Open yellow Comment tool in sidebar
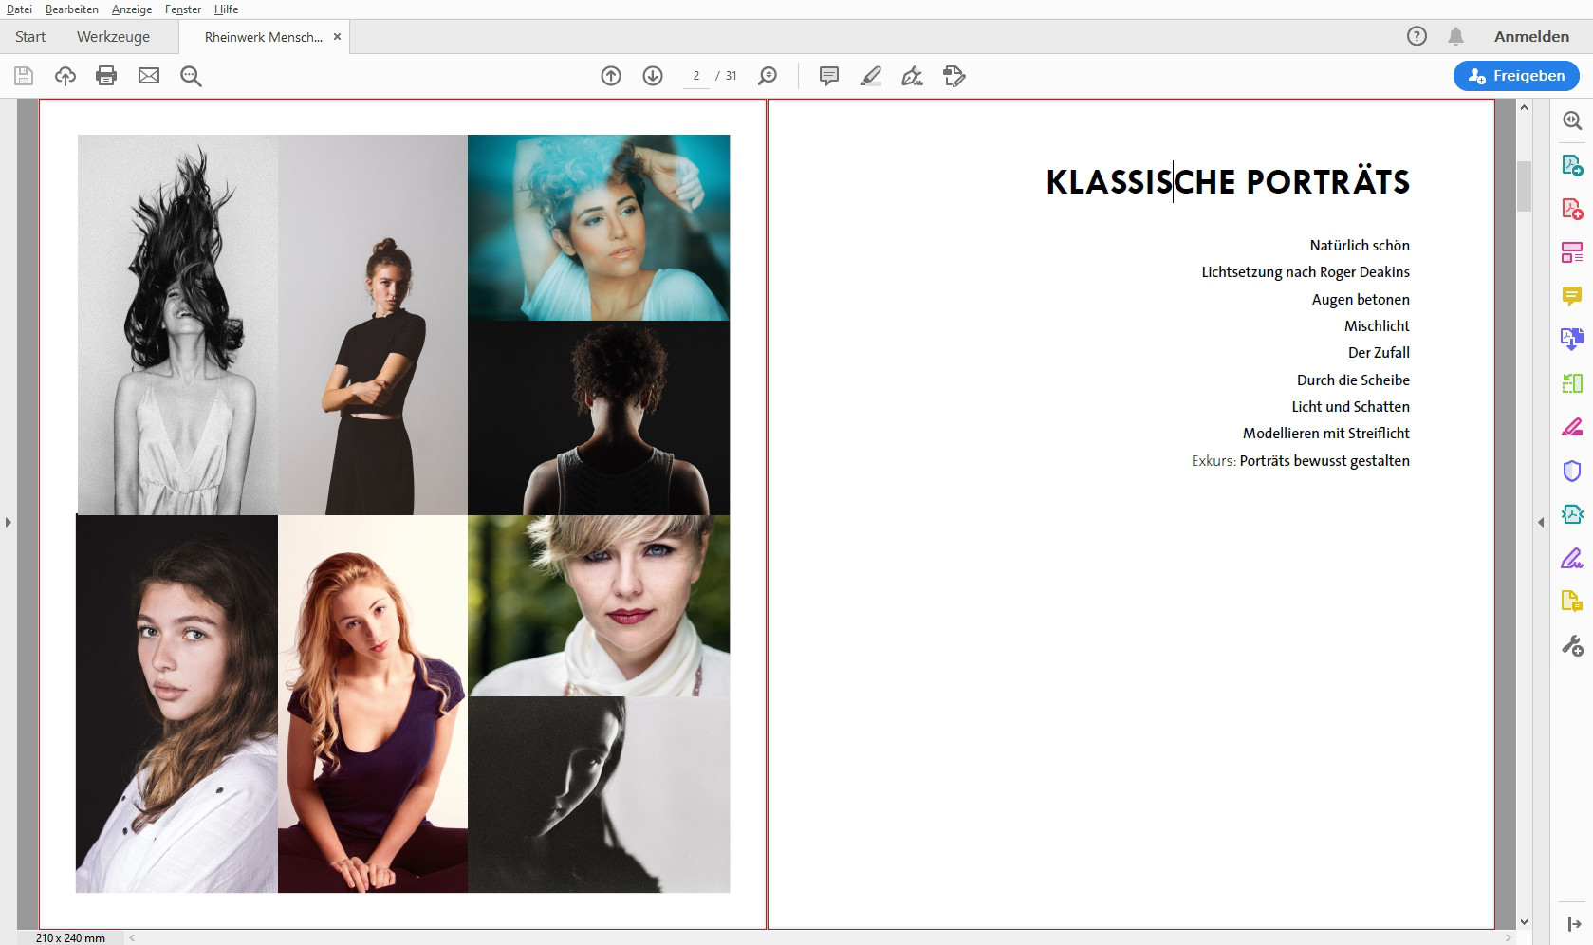Viewport: 1593px width, 945px height. pyautogui.click(x=1572, y=296)
